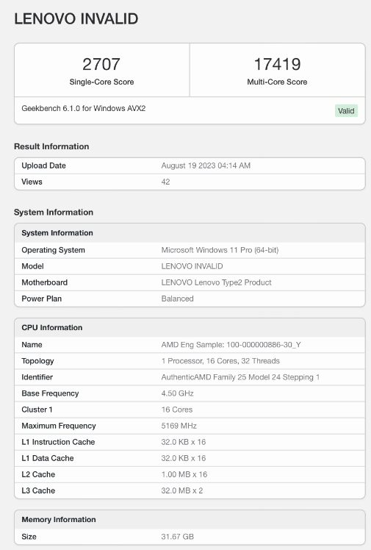371x550 pixels.
Task: Click the Views row label
Action: (x=32, y=182)
